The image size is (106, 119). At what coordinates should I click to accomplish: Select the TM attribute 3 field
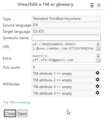click(x=63, y=87)
